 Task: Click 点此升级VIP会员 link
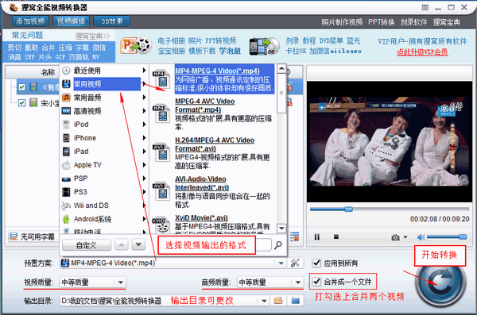[x=422, y=52]
